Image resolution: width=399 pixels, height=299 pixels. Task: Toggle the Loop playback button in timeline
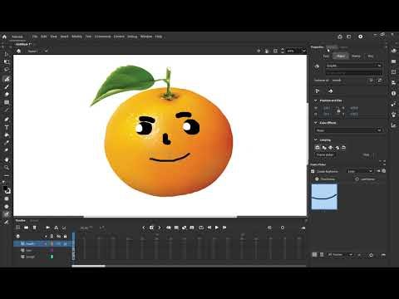click(x=201, y=228)
